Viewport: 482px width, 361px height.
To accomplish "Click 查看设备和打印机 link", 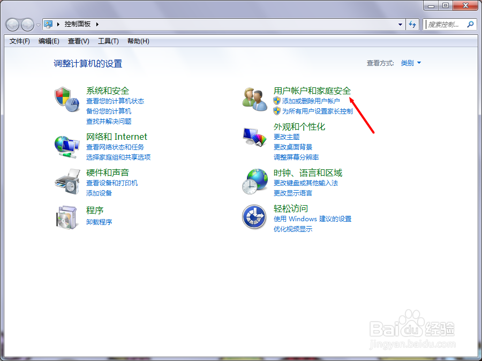I will 112,183.
